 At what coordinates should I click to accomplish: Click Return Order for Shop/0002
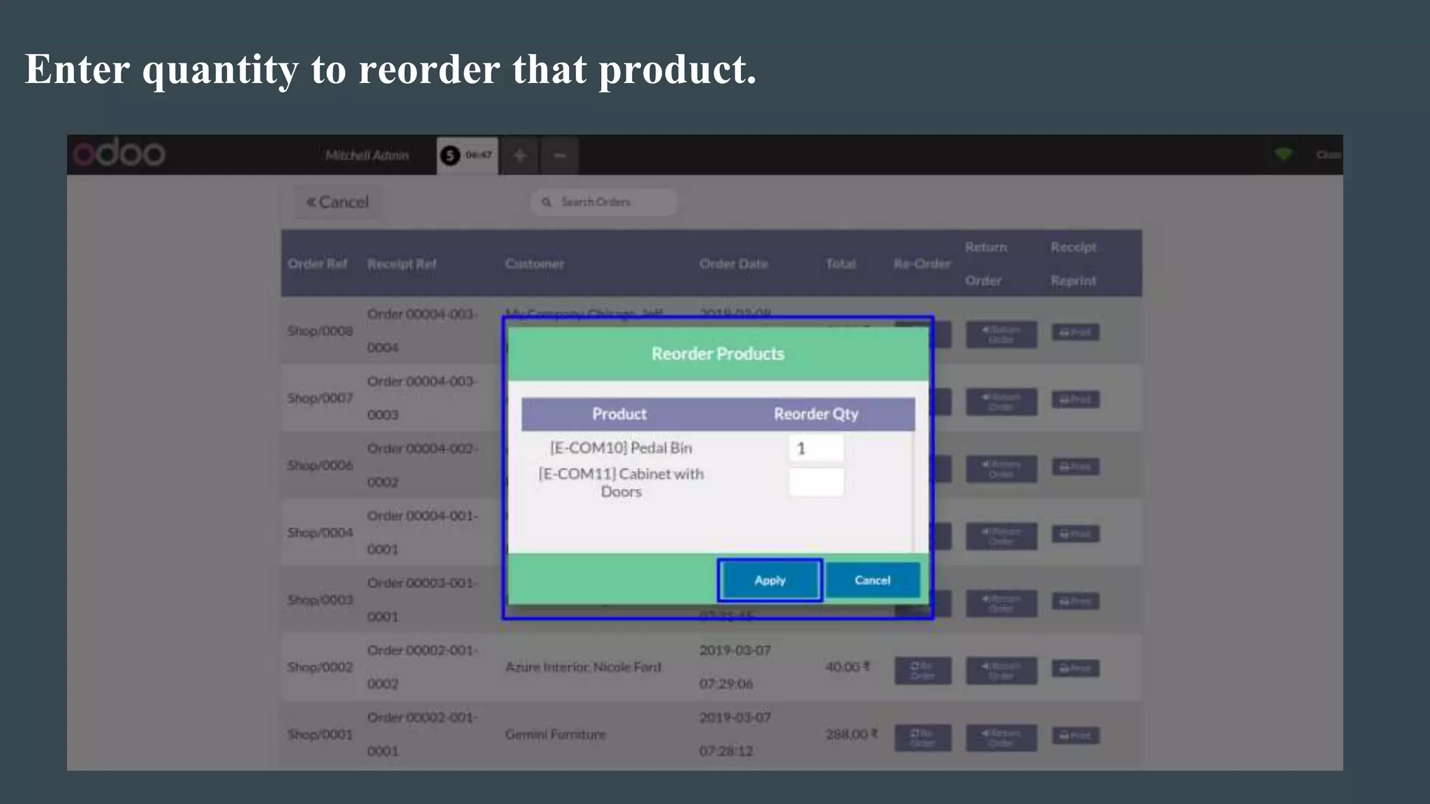pyautogui.click(x=1001, y=671)
